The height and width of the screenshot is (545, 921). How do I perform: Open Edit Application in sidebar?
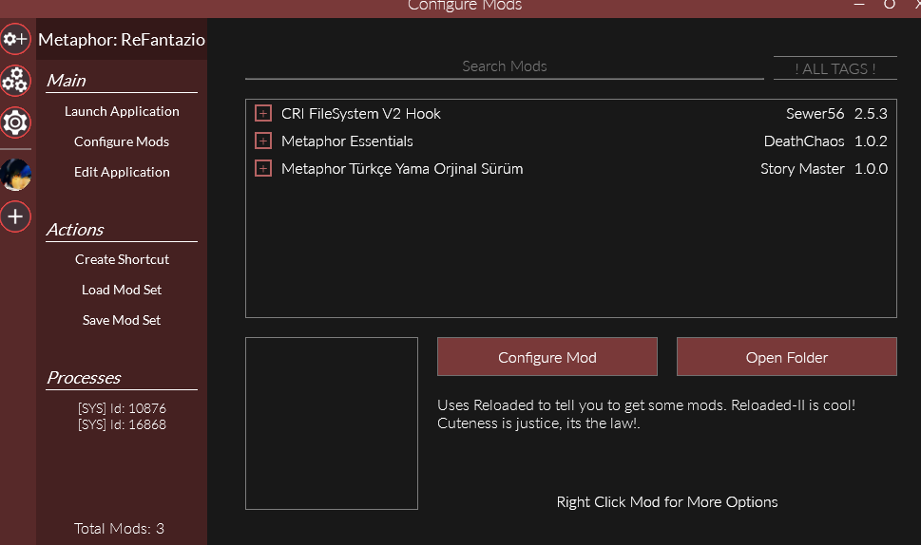point(122,173)
